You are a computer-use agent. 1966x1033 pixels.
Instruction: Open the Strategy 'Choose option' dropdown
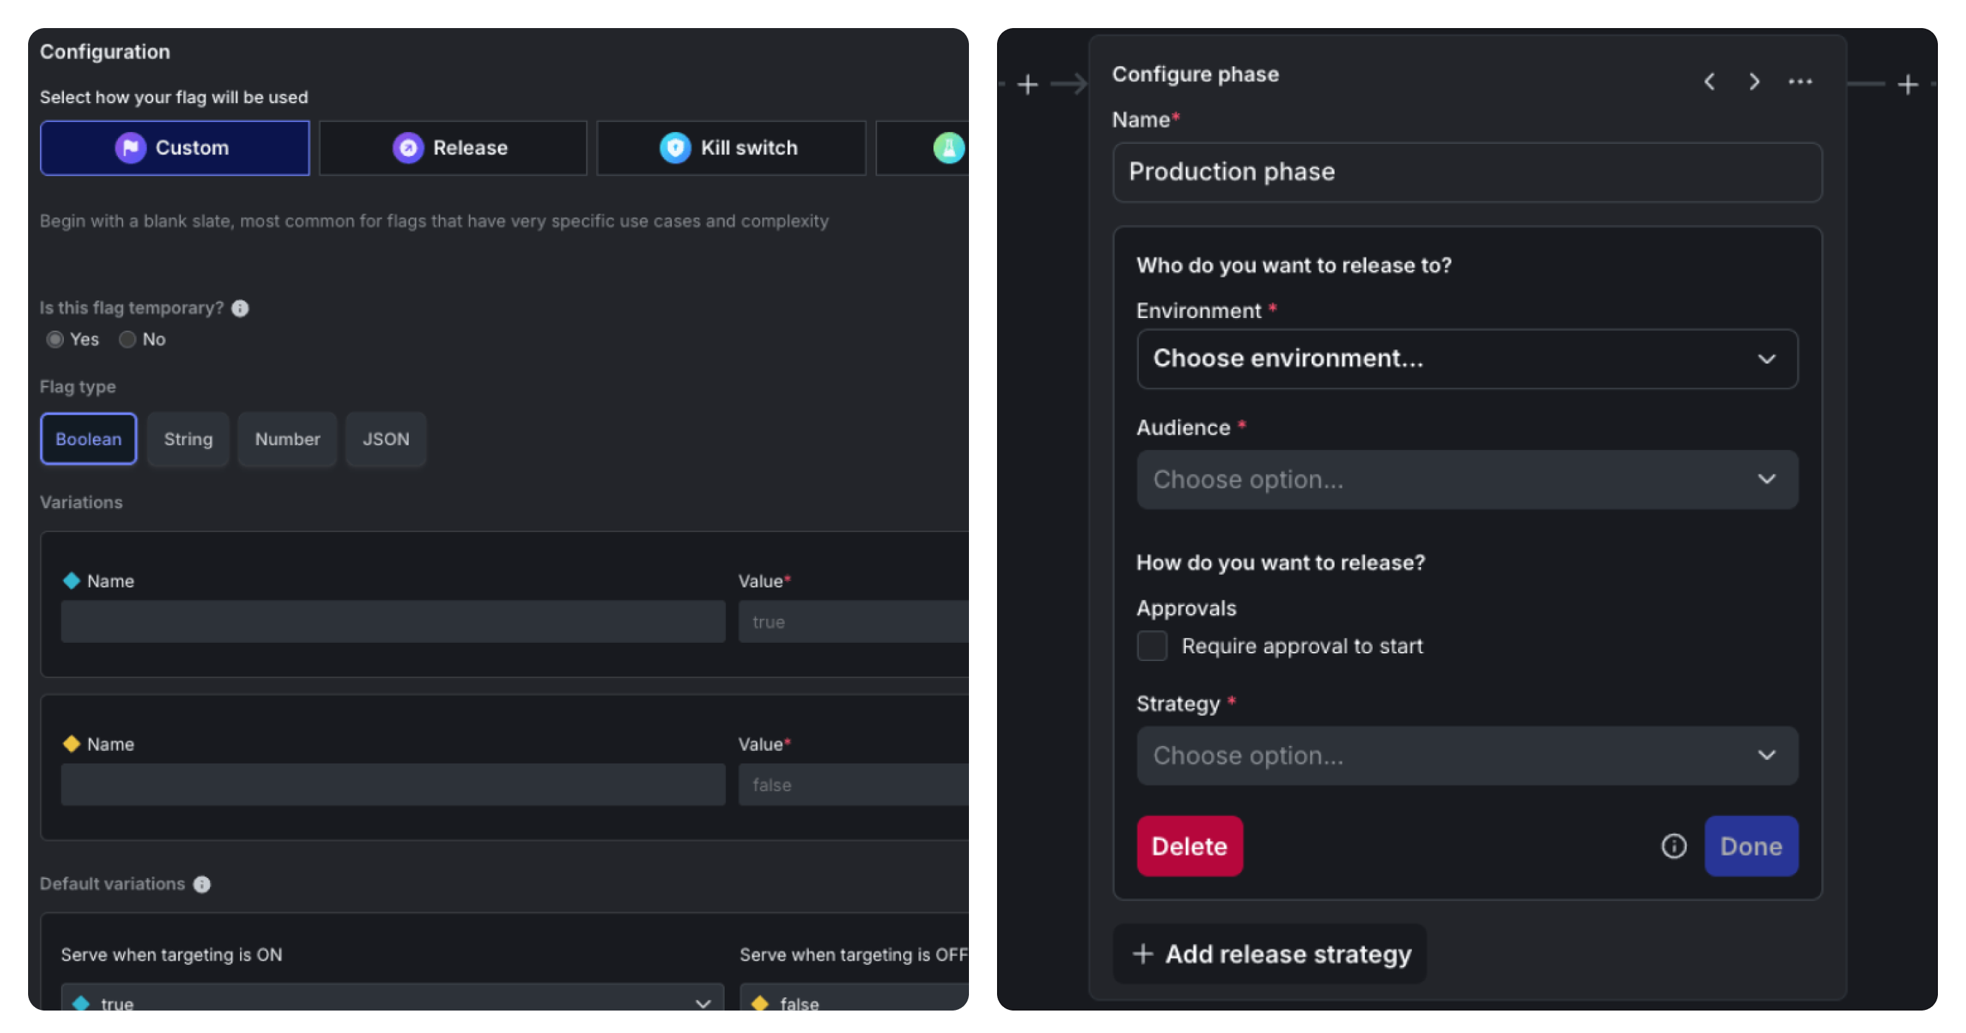coord(1467,756)
